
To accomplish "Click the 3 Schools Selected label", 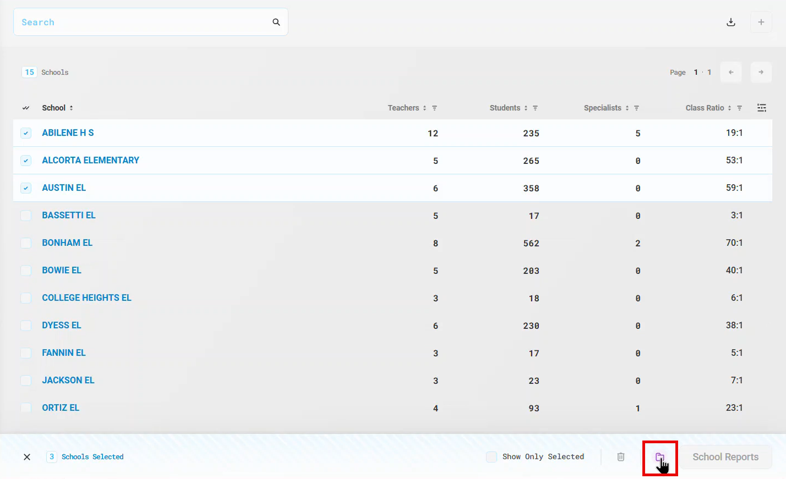I will tap(92, 457).
